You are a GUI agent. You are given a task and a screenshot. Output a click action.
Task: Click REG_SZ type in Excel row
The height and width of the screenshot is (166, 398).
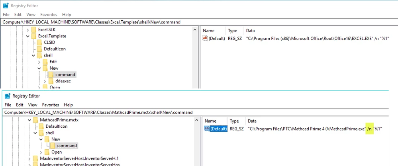(x=235, y=39)
